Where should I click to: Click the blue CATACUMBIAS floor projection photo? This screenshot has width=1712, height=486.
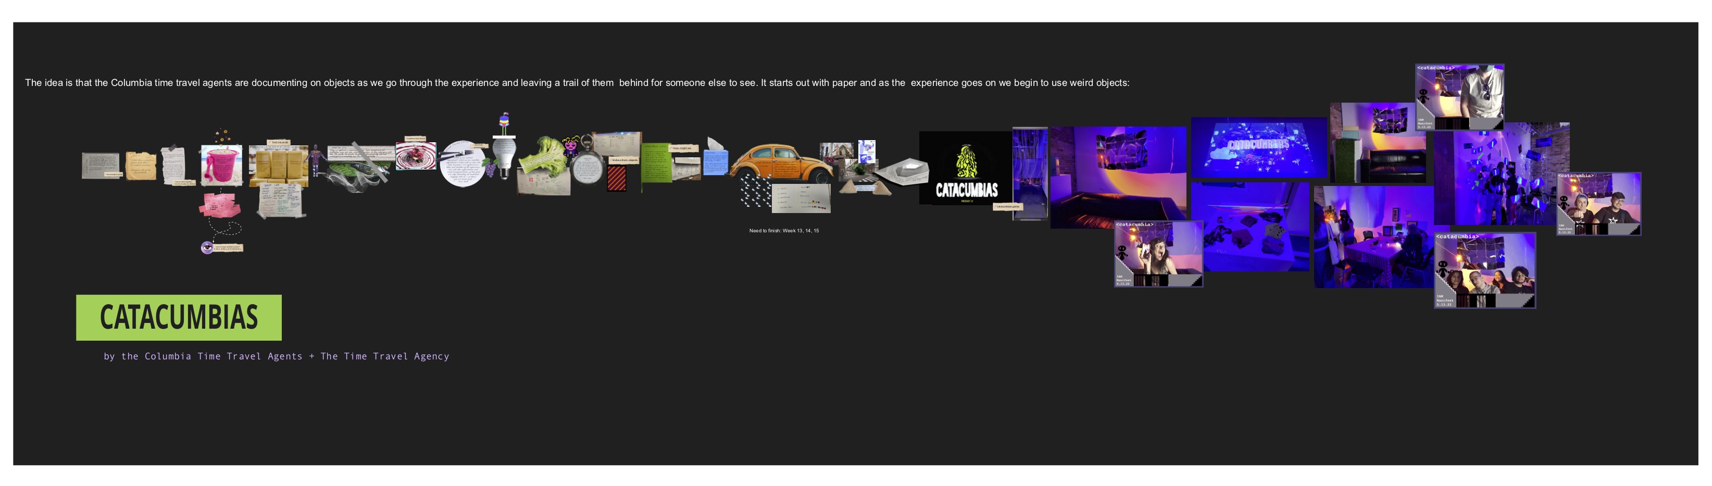[x=1259, y=148]
